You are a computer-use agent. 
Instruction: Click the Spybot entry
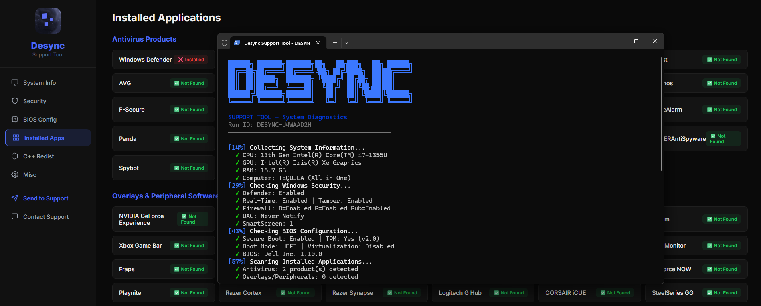[x=164, y=168]
